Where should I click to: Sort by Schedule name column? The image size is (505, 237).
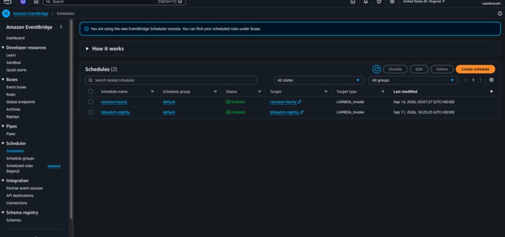(x=152, y=92)
